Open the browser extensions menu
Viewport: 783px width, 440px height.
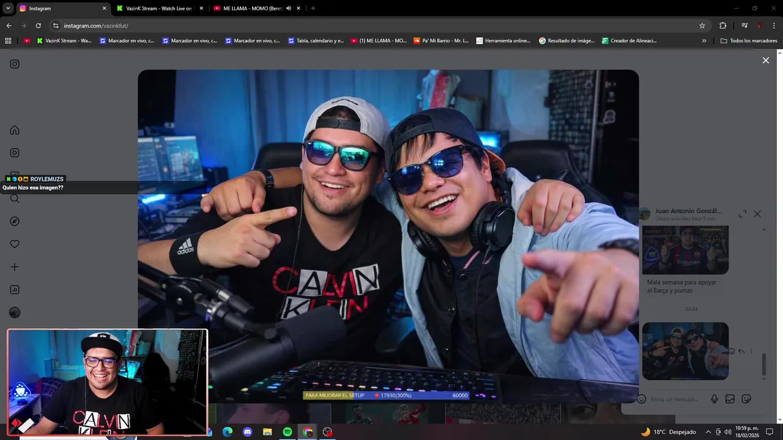click(723, 26)
